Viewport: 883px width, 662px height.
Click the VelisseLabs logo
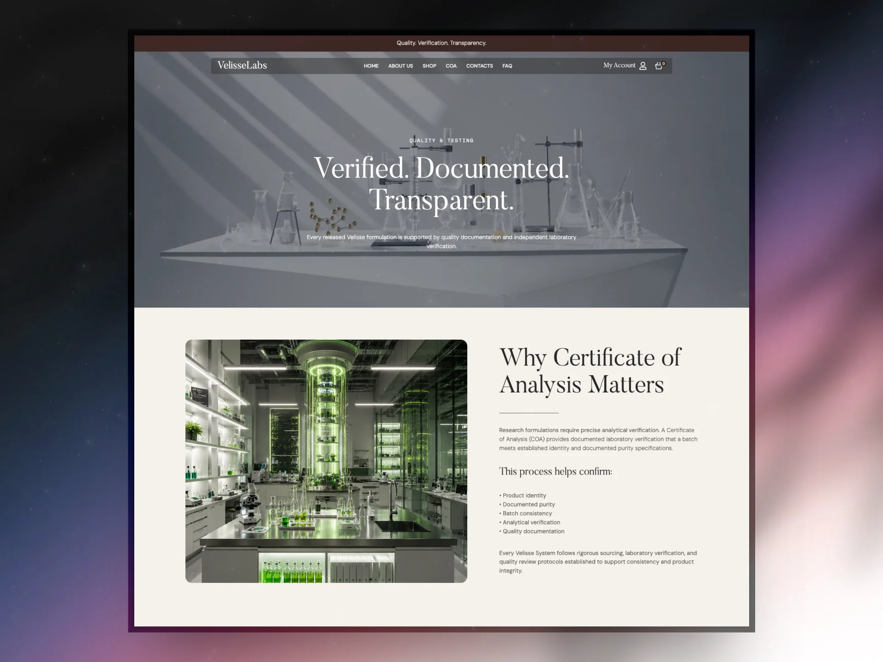click(242, 65)
